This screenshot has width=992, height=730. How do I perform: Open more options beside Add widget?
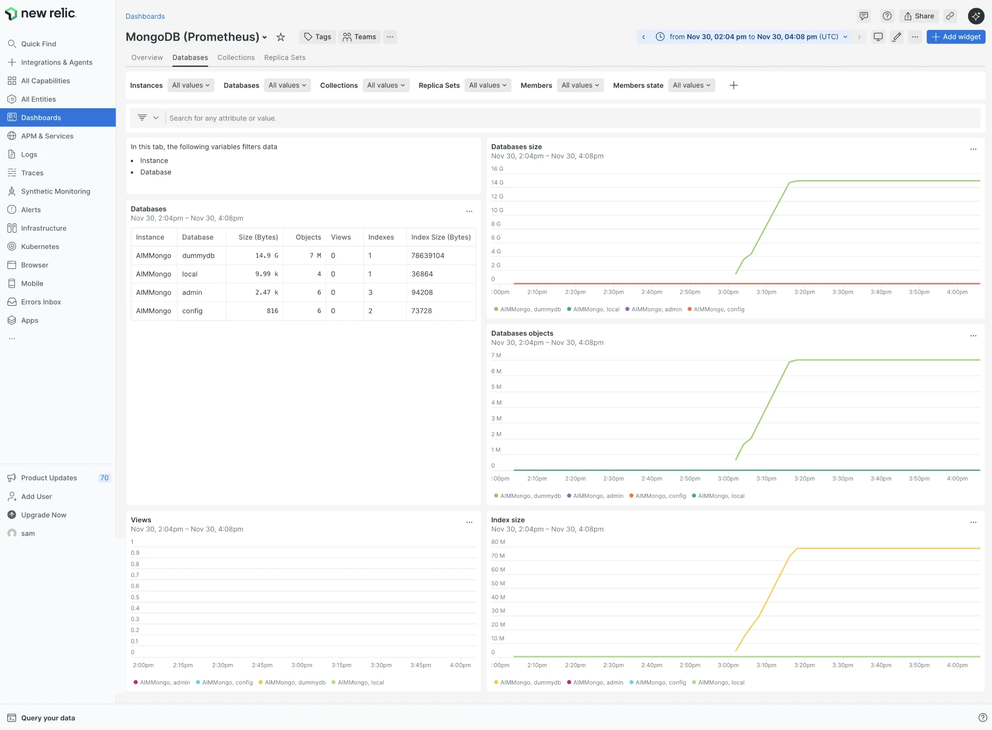[x=915, y=37]
